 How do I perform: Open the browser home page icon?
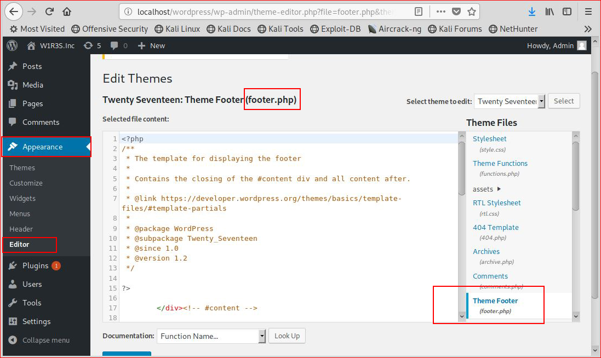coord(67,11)
